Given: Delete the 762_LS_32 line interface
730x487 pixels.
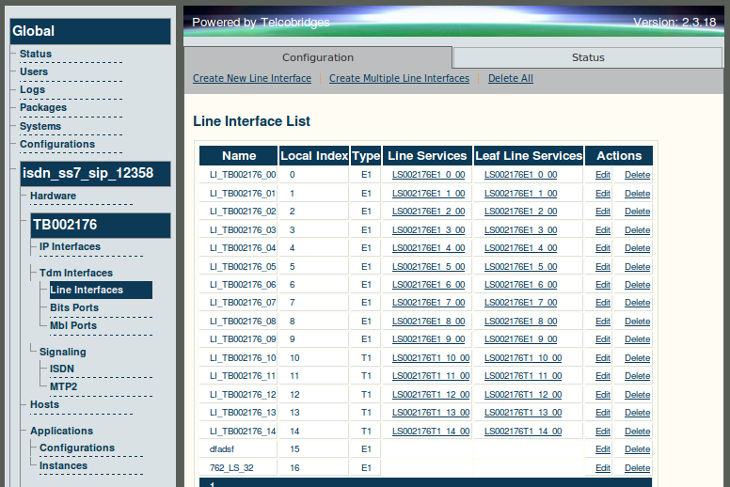Looking at the screenshot, I should [x=637, y=468].
